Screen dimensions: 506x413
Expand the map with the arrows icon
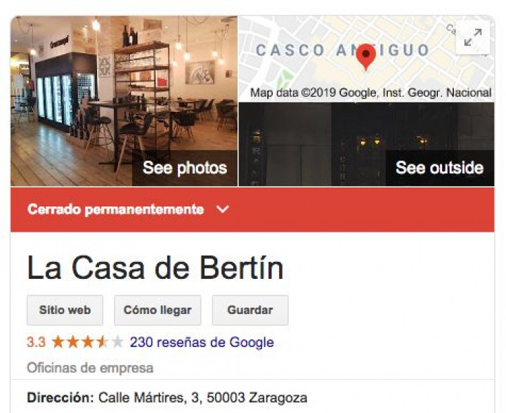[473, 37]
